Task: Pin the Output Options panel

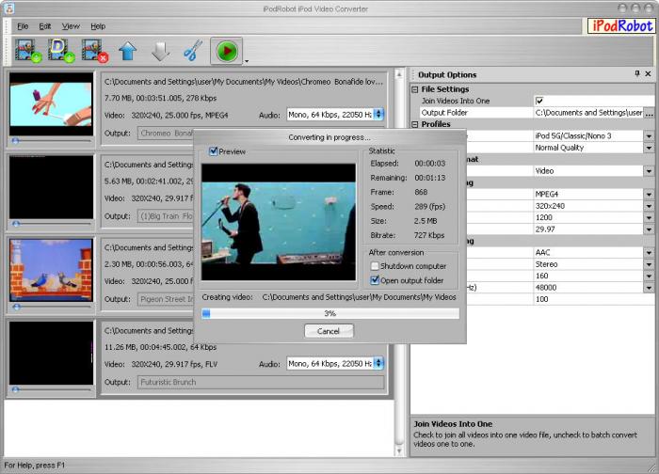Action: (637, 74)
